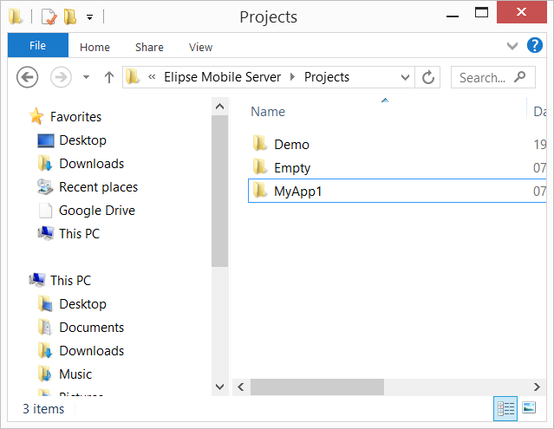
Task: Click navigation pane scroll up arrow
Action: coord(219,107)
